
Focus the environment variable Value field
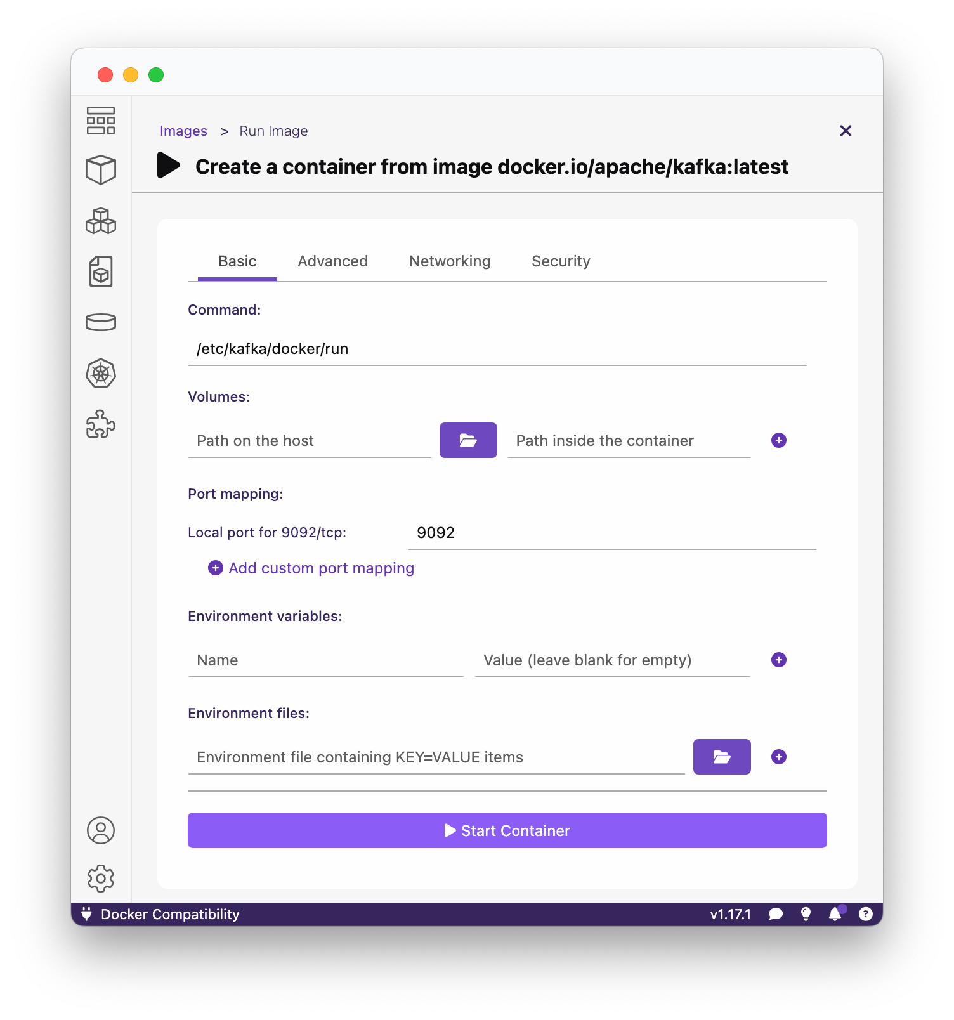pos(613,660)
